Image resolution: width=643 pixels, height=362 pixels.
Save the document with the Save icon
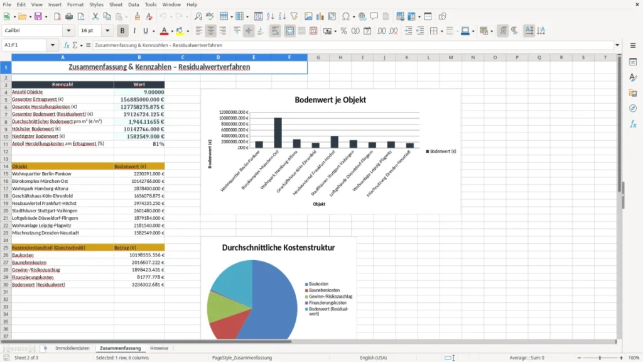pos(38,16)
